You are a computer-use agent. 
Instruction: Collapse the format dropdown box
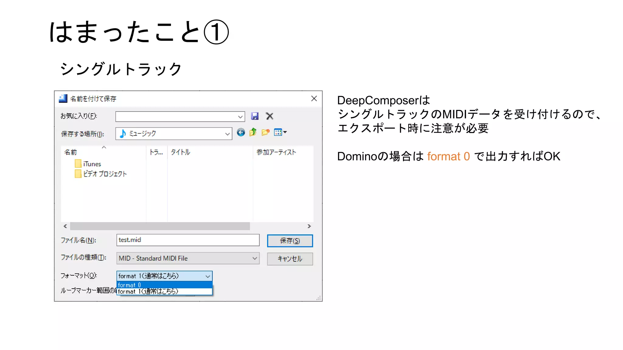[165, 276]
